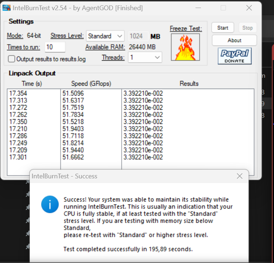
Task: Click the Linpack Output group heading
Action: pyautogui.click(x=32, y=73)
